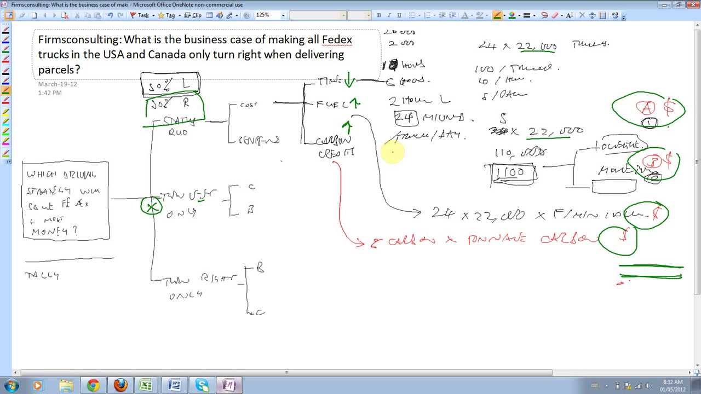Select the Lasso selection tool

(544, 15)
